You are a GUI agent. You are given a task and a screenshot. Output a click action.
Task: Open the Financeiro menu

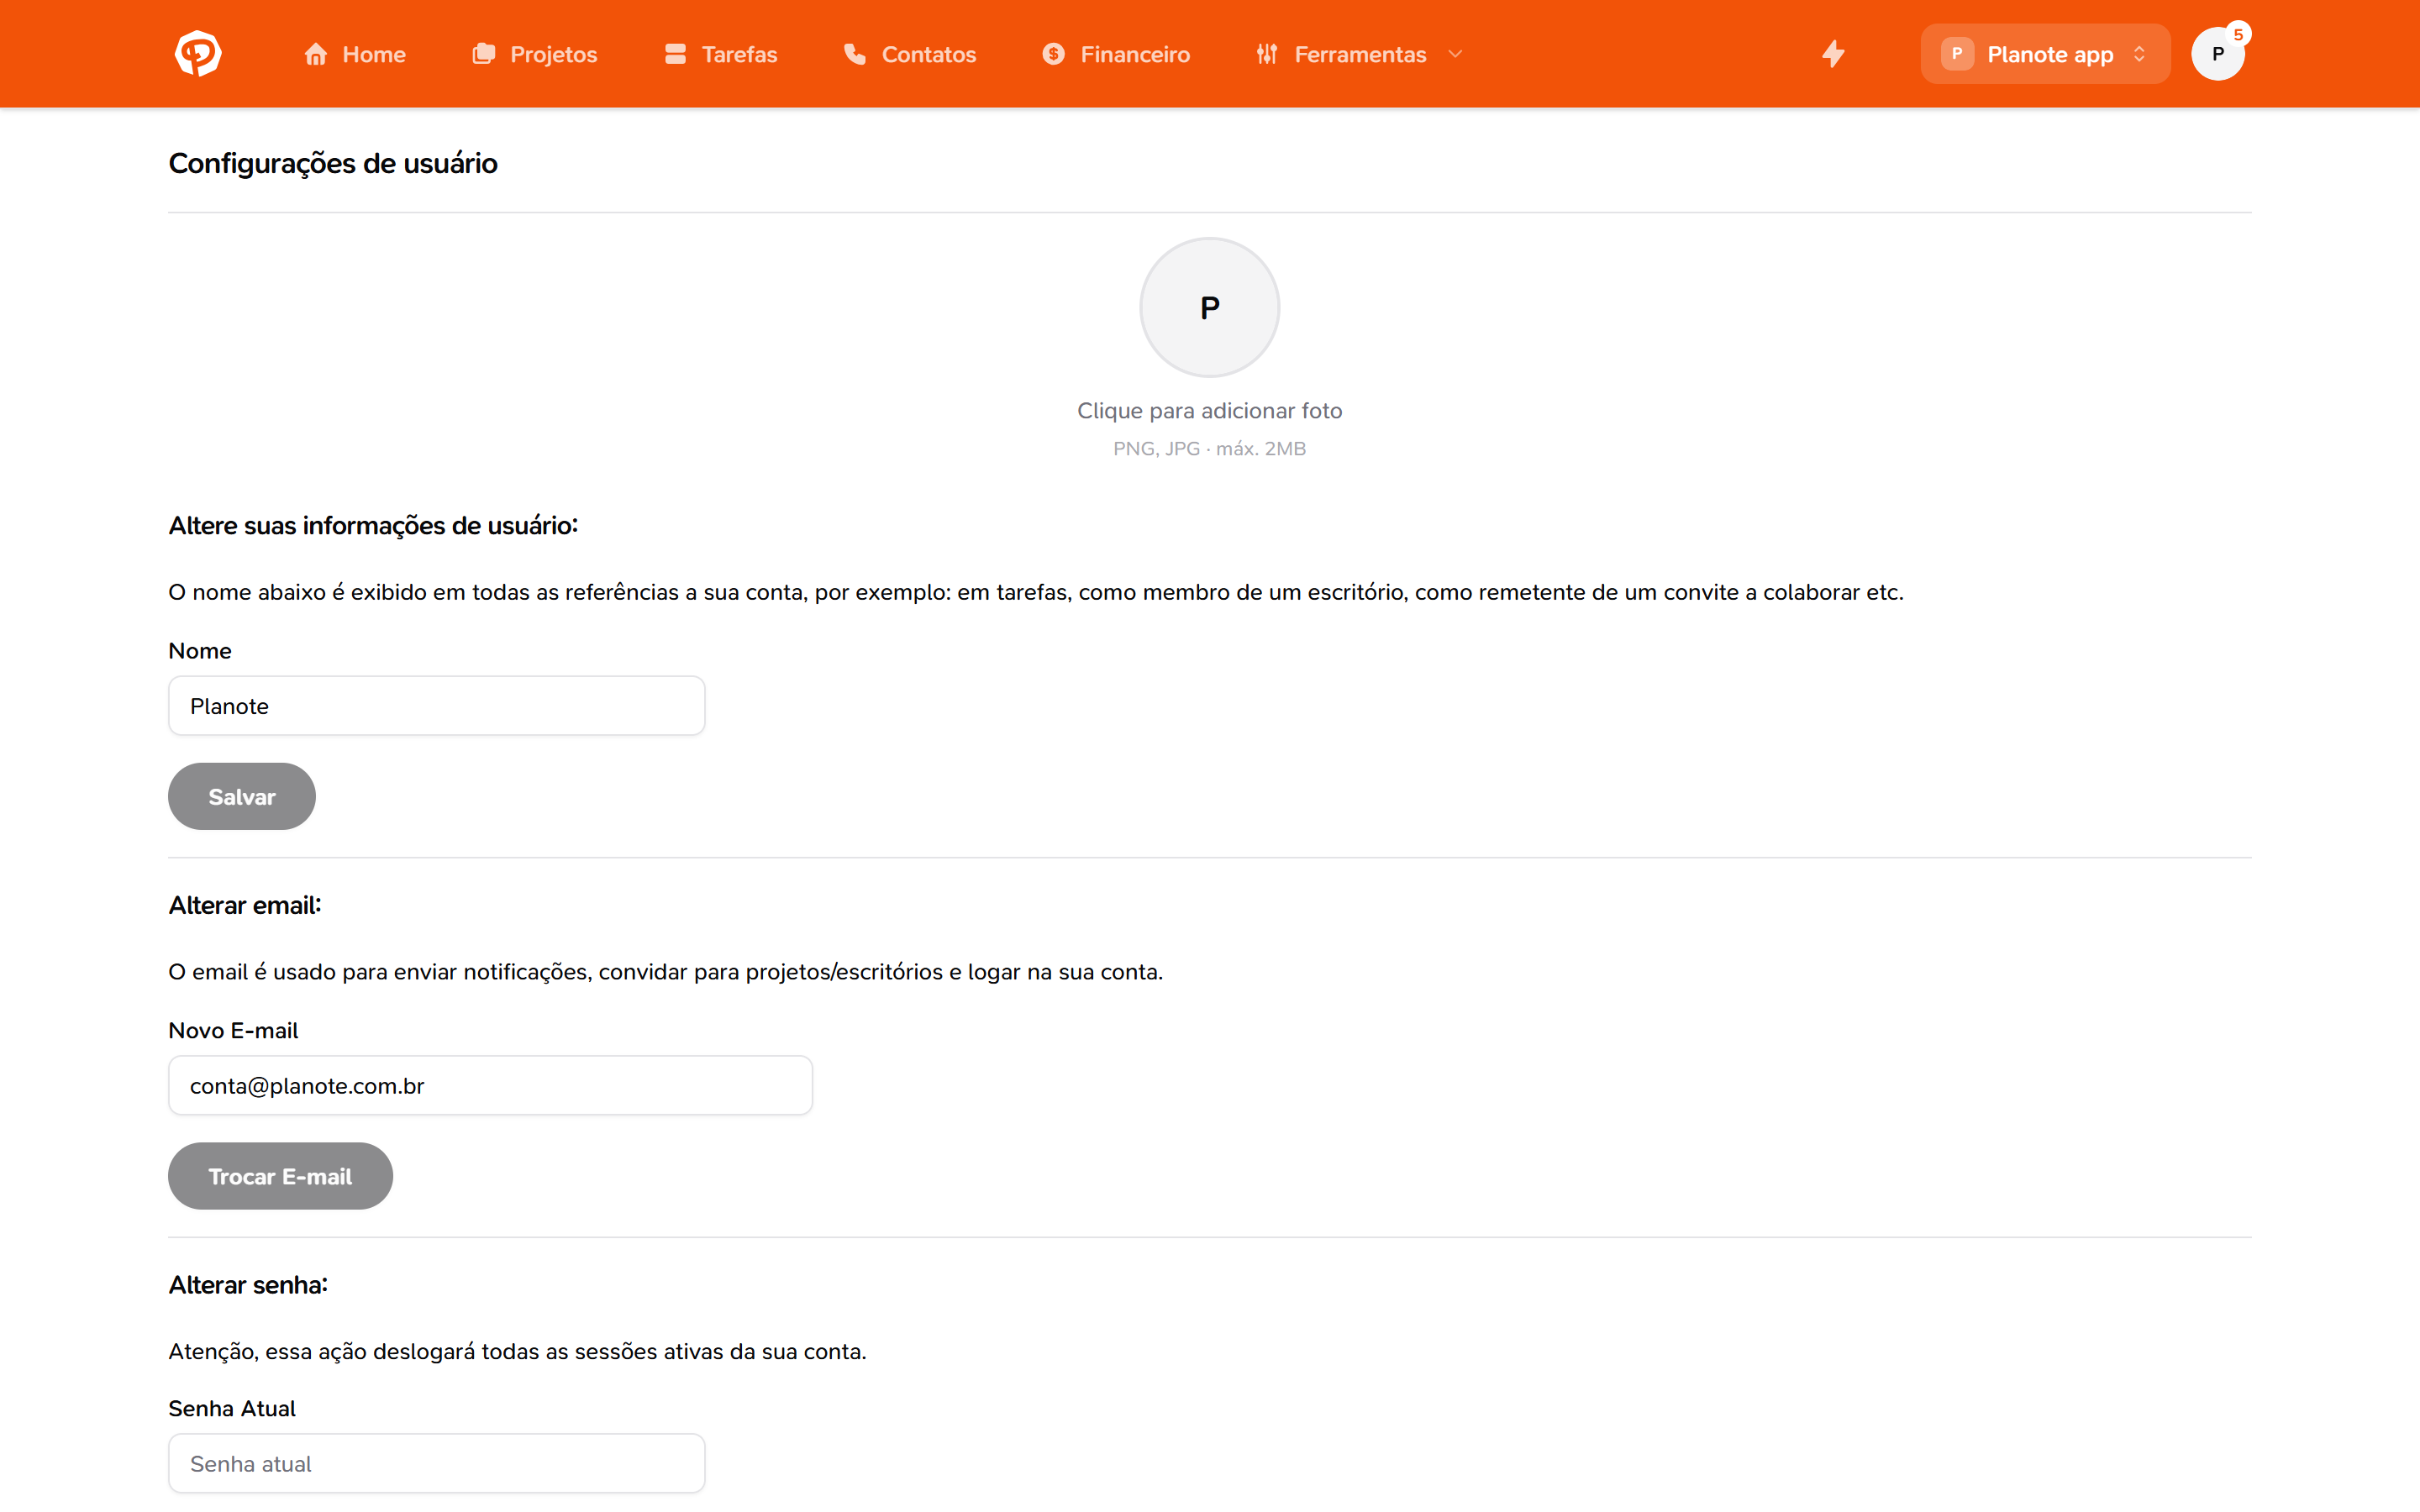point(1116,54)
